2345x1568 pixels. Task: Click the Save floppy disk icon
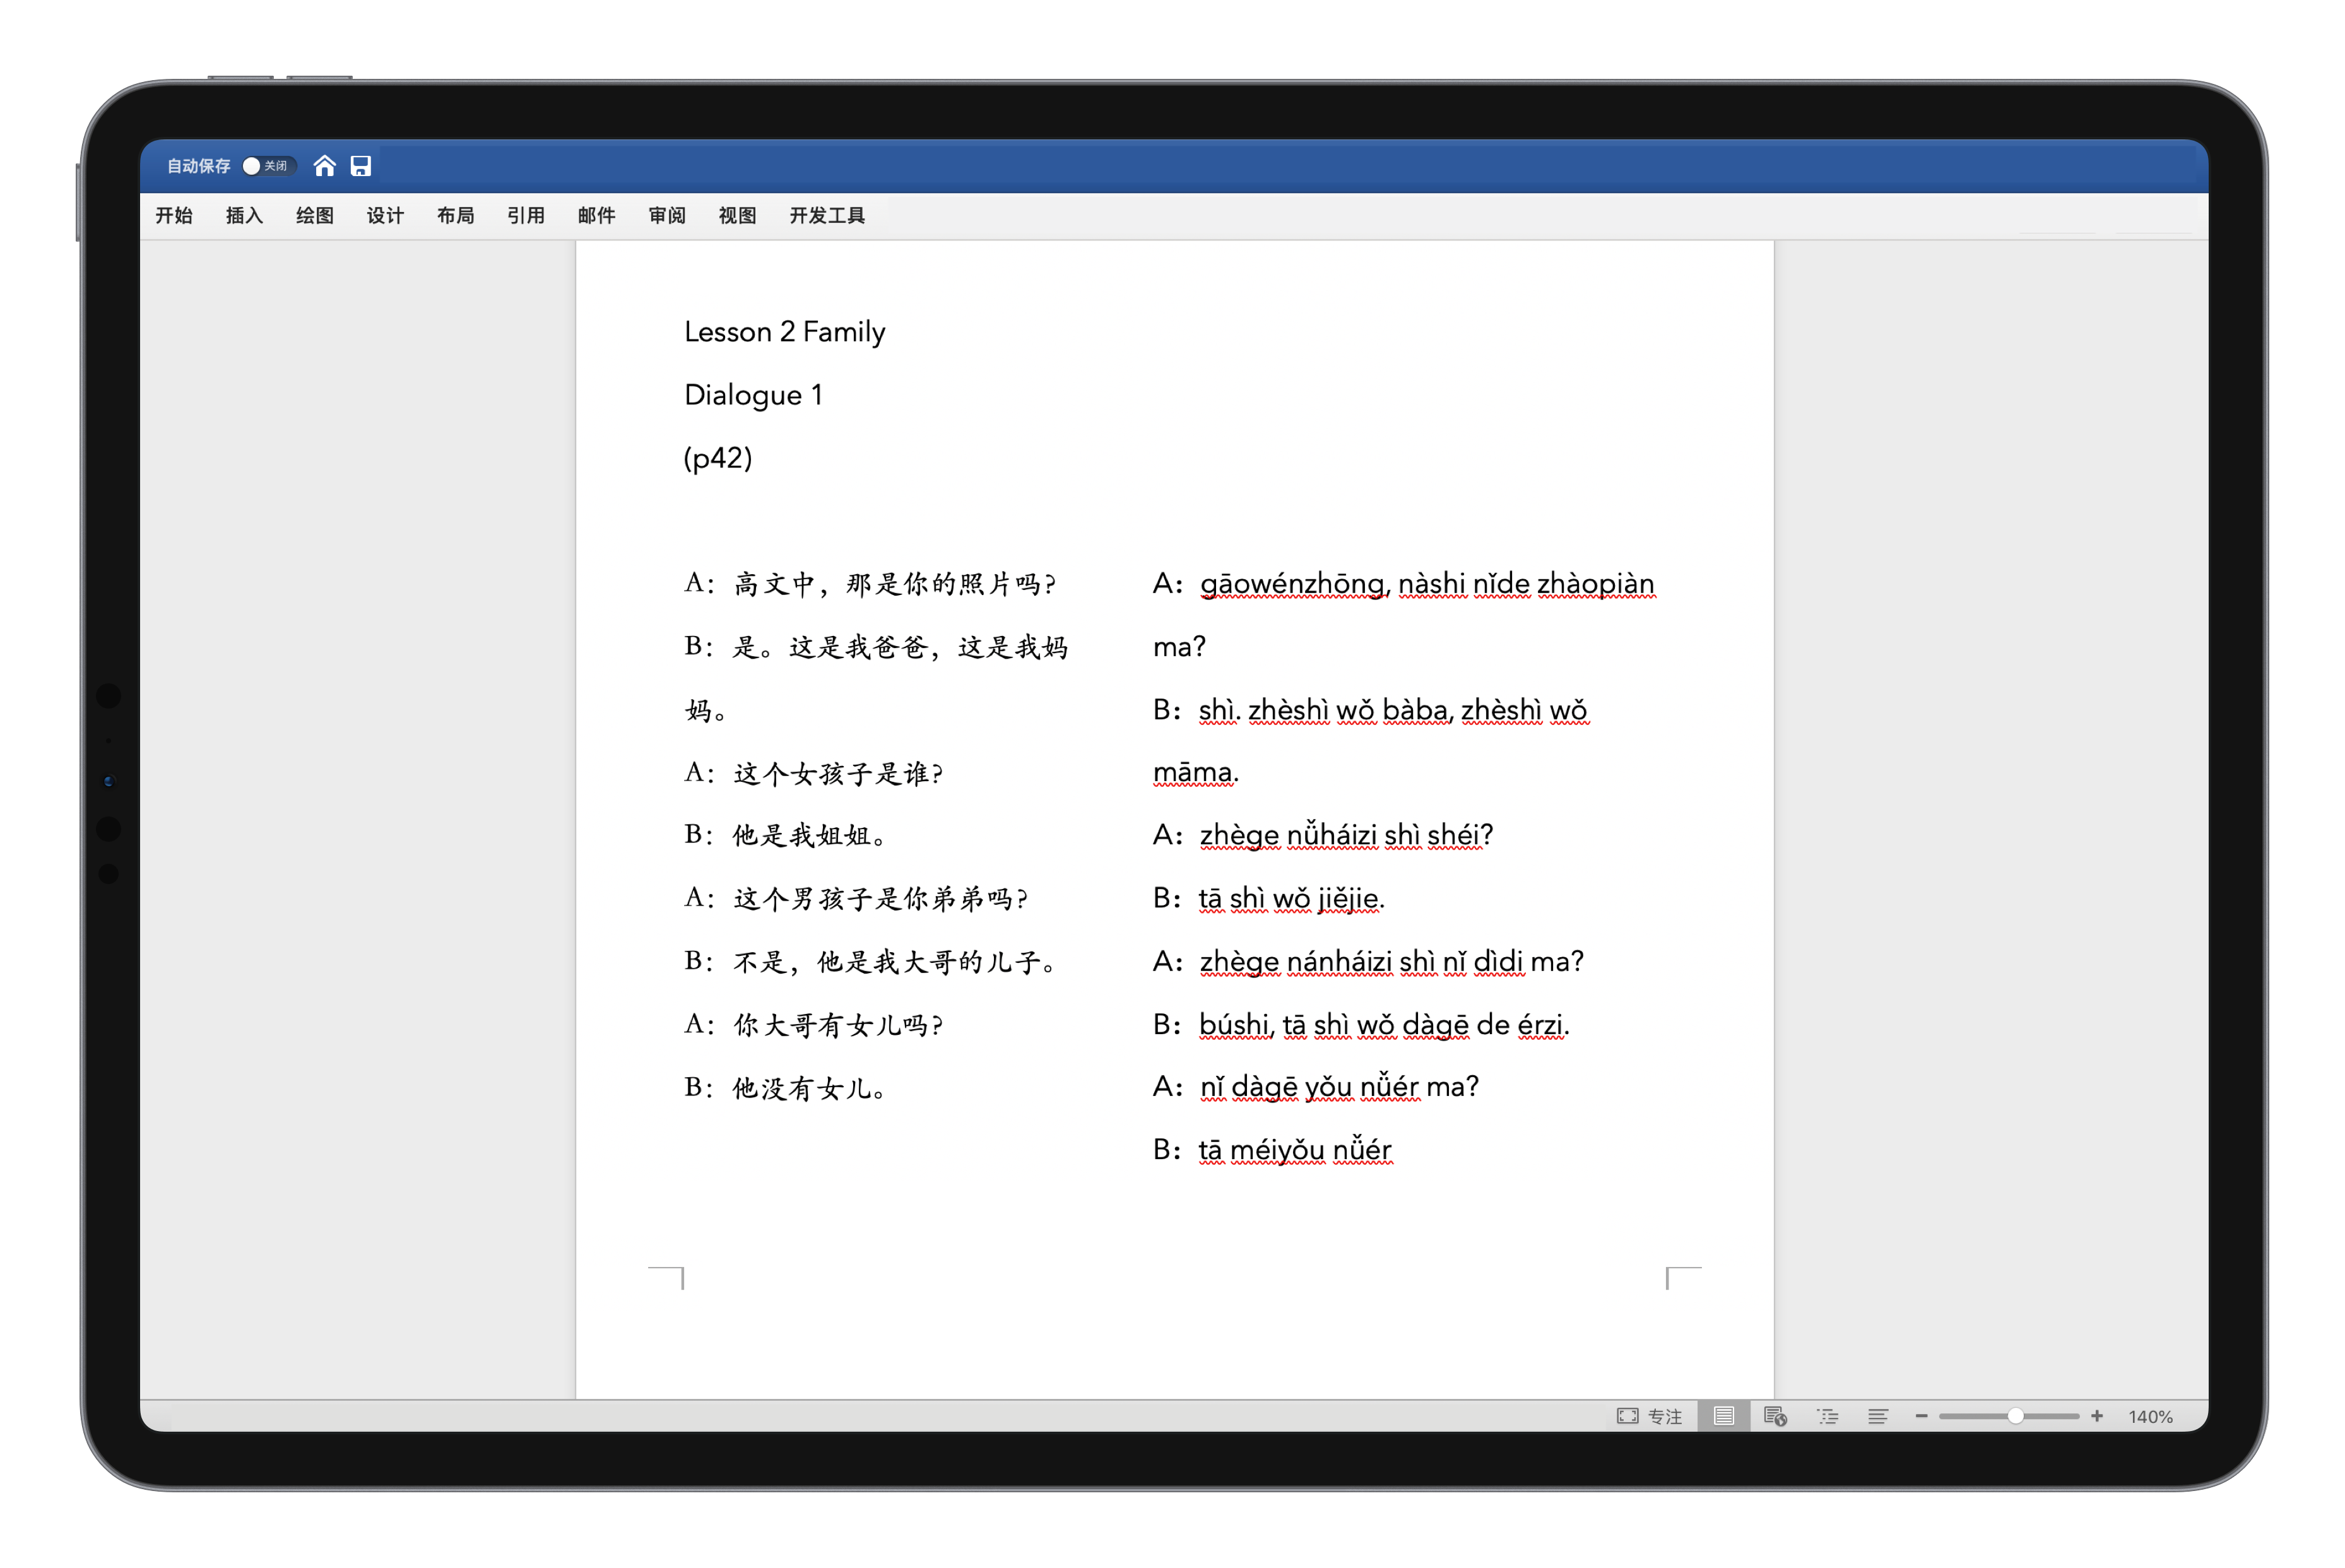(x=361, y=166)
